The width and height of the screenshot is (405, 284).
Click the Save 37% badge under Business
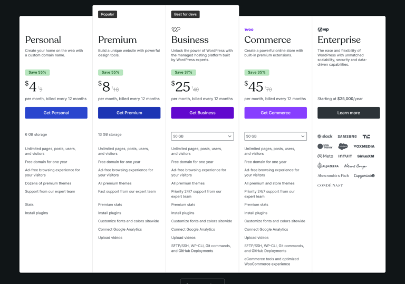(184, 72)
